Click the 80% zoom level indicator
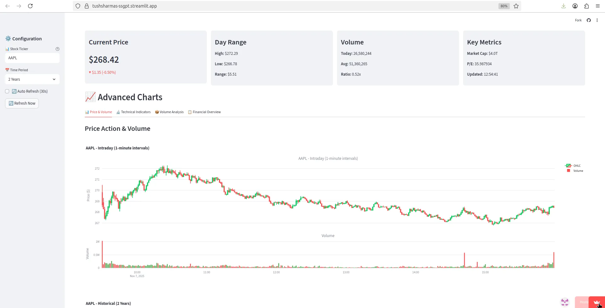This screenshot has height=308, width=605. [x=504, y=6]
